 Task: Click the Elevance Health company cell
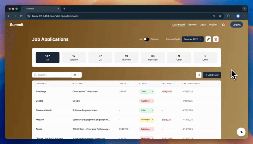tap(44, 110)
